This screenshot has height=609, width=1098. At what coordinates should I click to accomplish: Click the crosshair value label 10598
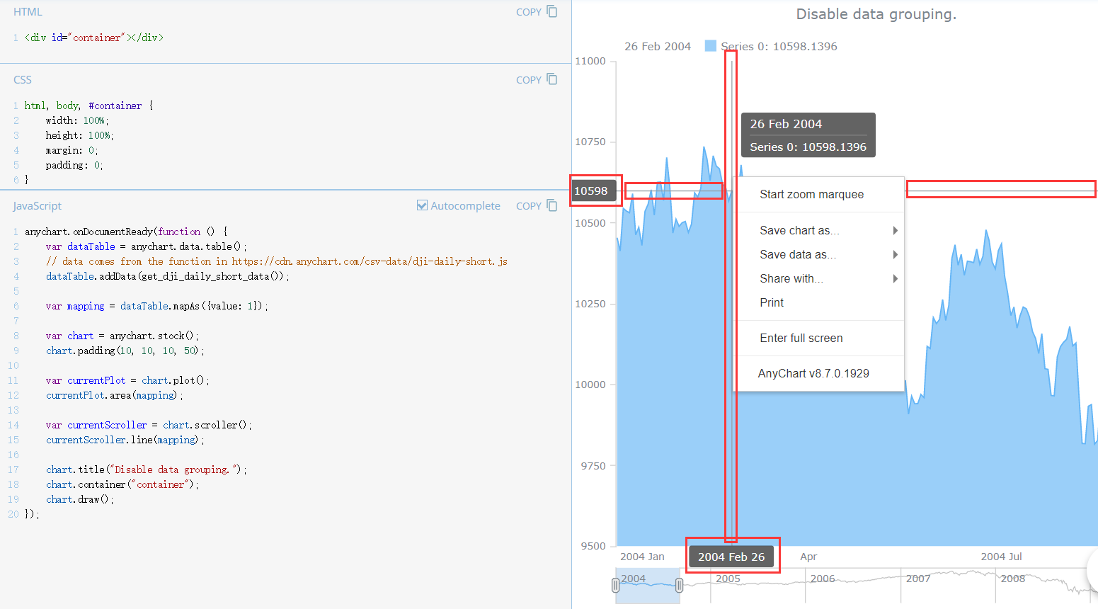coord(595,190)
